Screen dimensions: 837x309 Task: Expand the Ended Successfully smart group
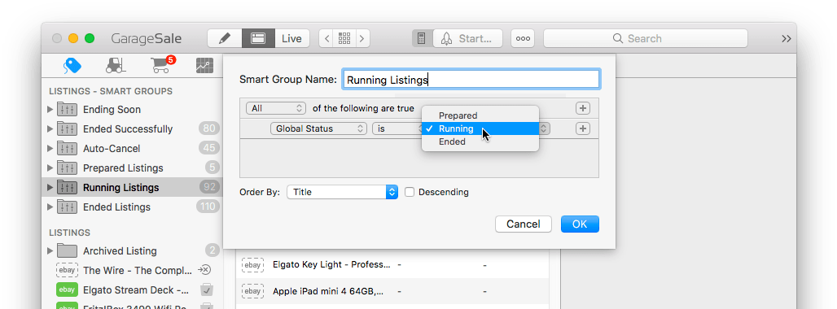pyautogui.click(x=50, y=129)
